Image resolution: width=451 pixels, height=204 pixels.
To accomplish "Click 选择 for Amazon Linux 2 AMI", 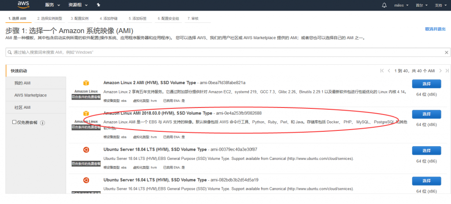I will 426,84.
